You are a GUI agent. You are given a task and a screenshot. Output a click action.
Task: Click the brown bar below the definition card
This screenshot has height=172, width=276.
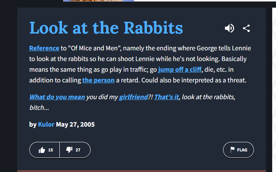tap(141, 171)
